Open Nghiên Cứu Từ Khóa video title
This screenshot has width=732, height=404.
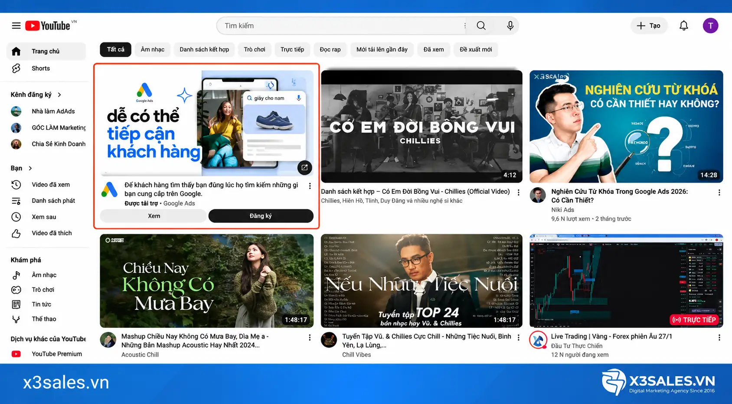point(619,196)
